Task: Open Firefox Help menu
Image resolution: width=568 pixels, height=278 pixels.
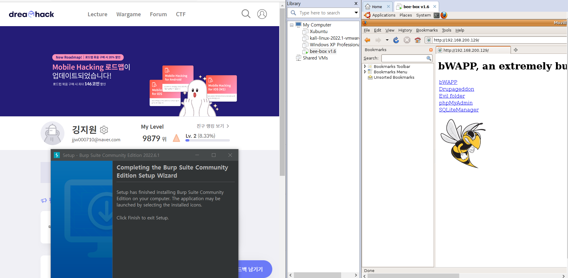Action: (460, 30)
